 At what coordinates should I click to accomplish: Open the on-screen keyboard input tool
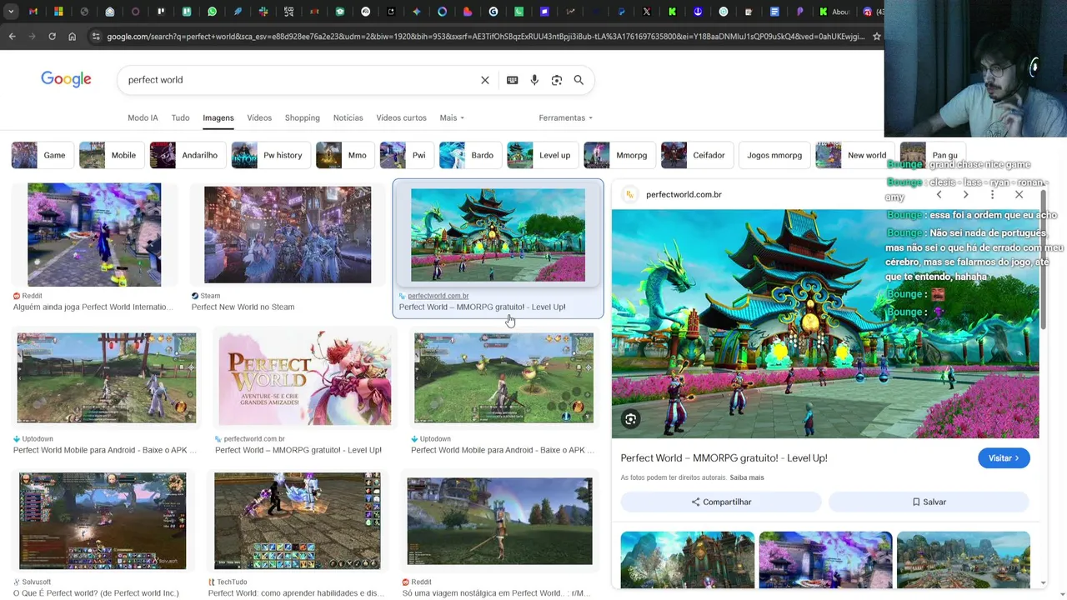512,80
